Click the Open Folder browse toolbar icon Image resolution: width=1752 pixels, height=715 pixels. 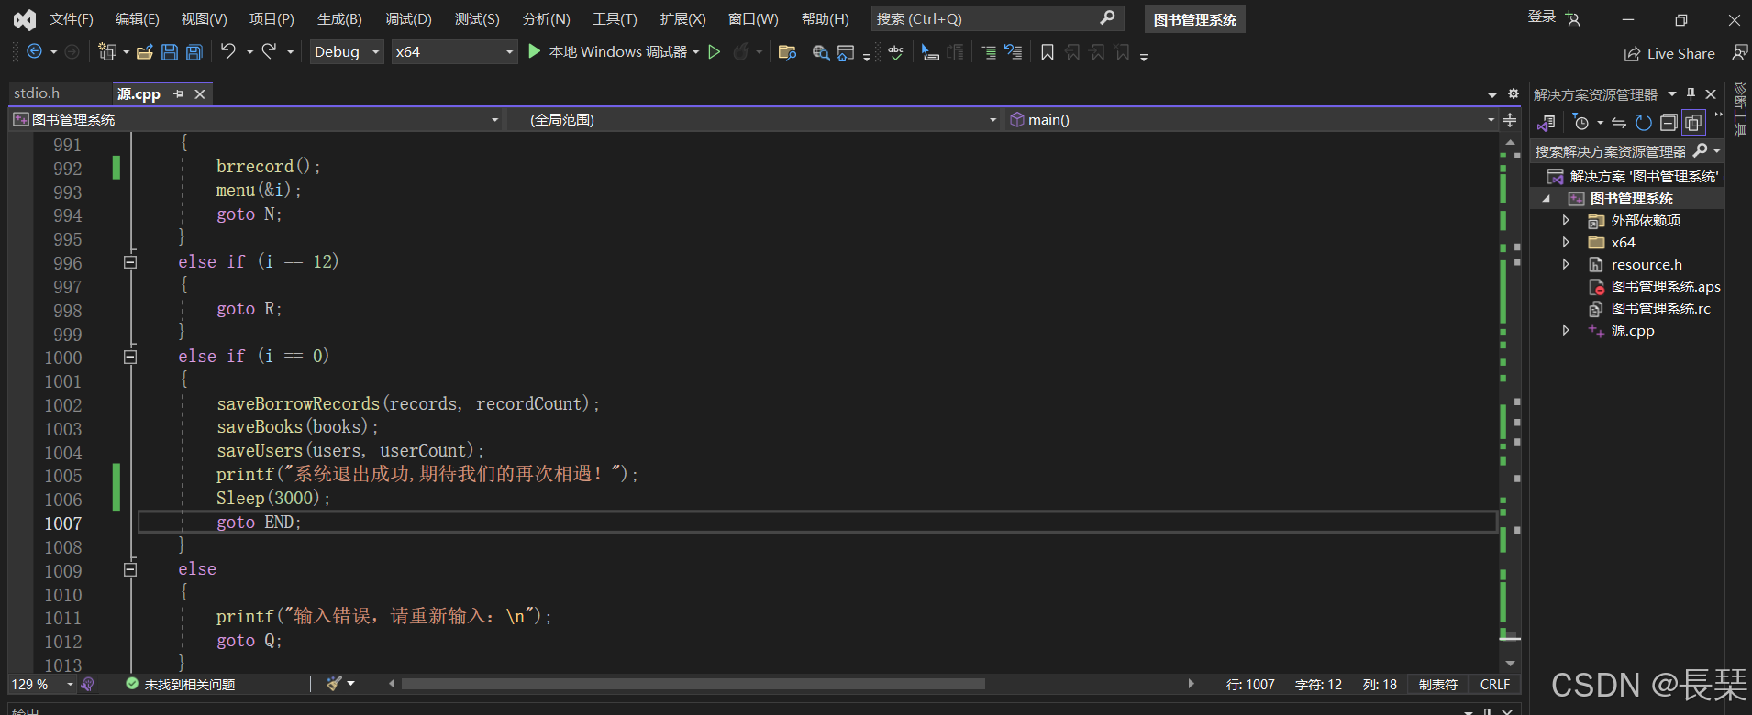[787, 52]
